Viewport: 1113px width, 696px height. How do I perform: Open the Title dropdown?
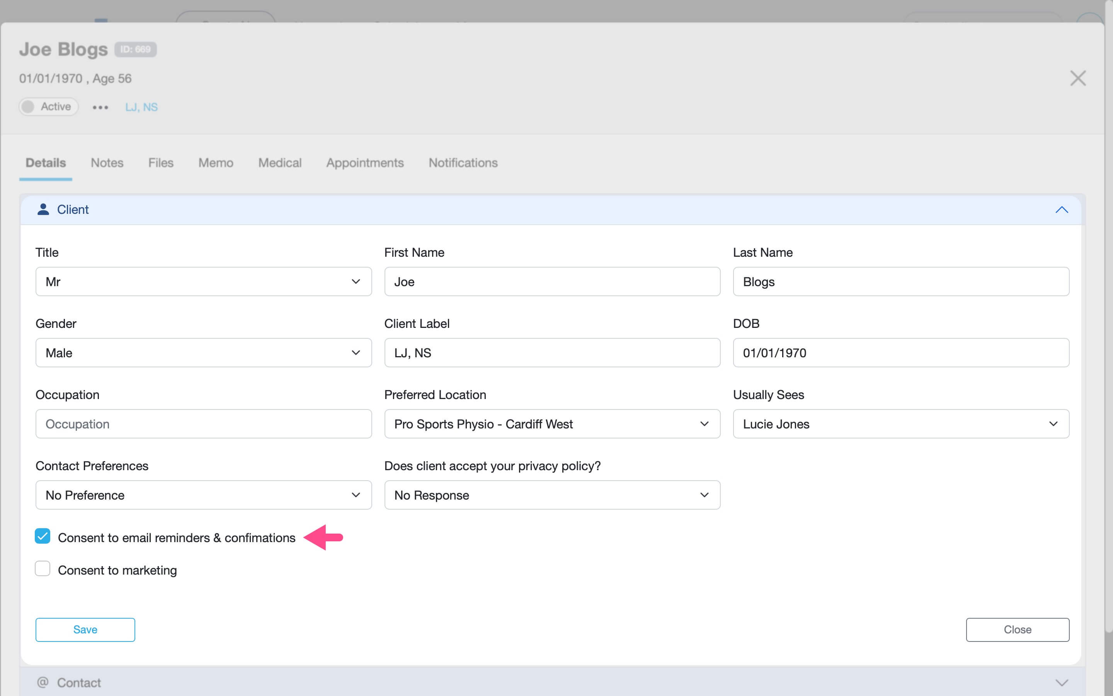(356, 281)
